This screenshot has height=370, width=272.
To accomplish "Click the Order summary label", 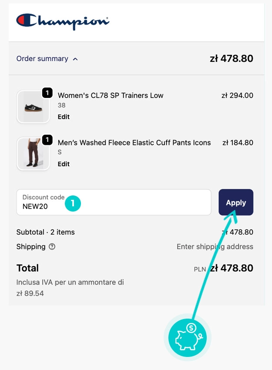I will [x=42, y=59].
